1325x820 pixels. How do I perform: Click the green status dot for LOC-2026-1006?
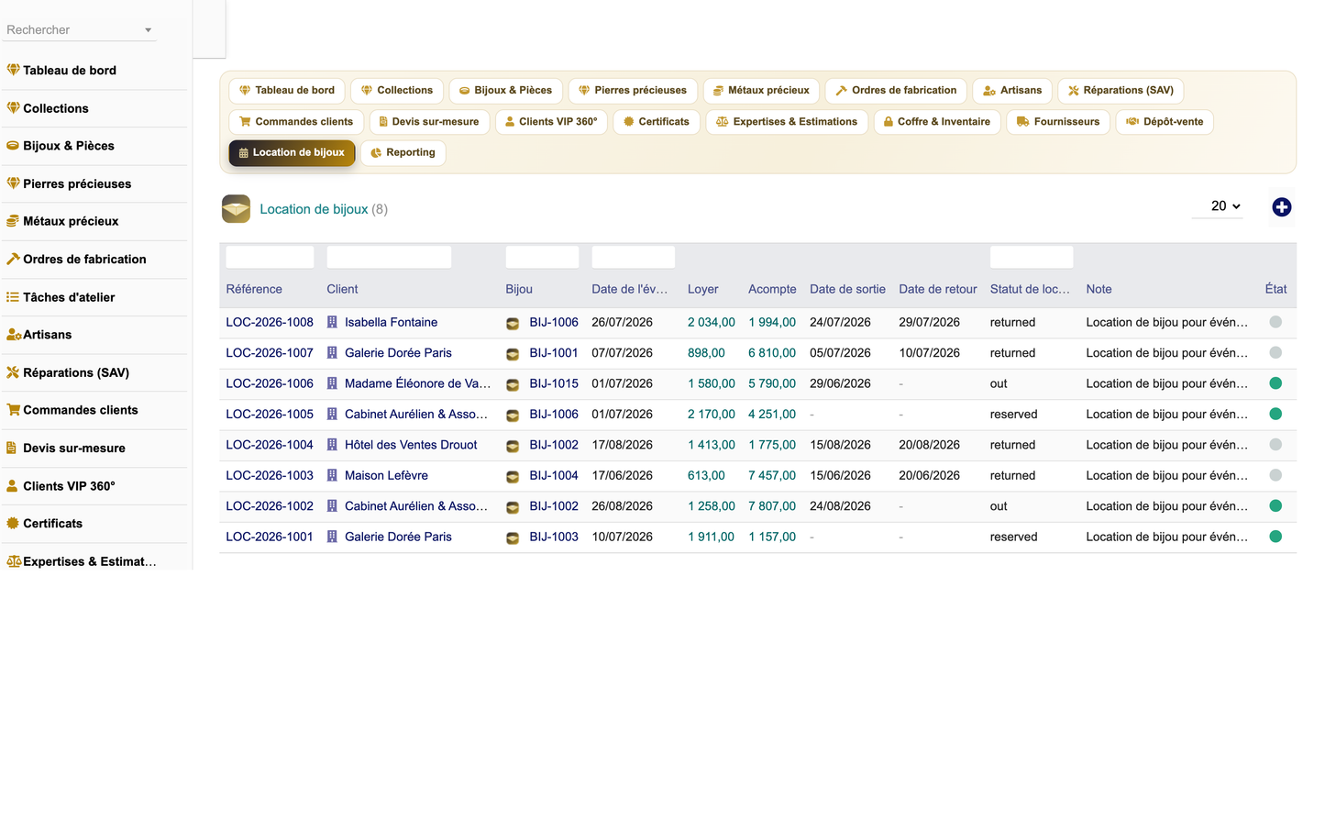pos(1275,383)
